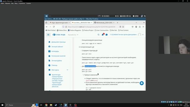
Task: Open Fedora Docs bookmark
Action: tap(62, 30)
